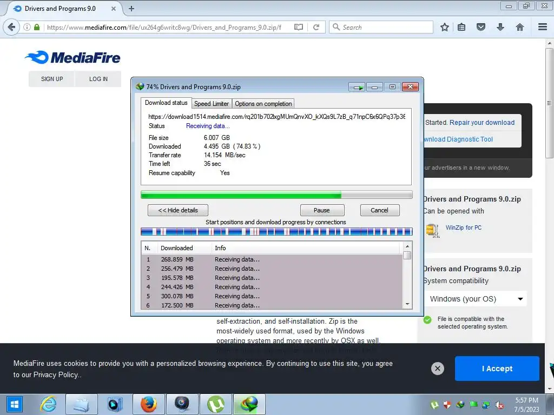554x415 pixels.
Task: Click the red shield tray icon
Action: coord(447,405)
